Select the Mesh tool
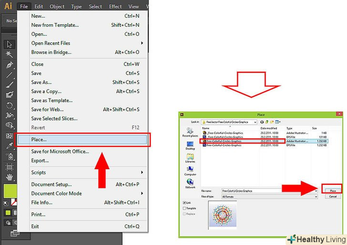Viewport: 347px width, 245px height. 10,136
